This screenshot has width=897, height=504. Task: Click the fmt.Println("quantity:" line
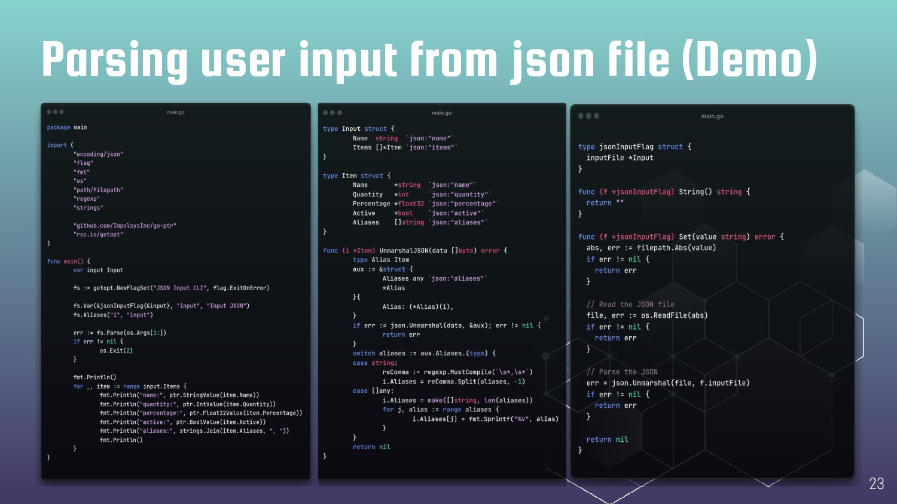(x=188, y=404)
